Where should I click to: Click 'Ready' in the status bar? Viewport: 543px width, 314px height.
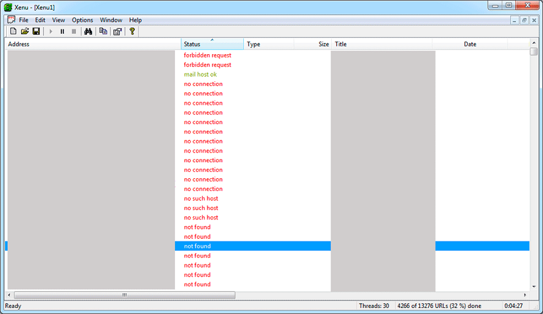pyautogui.click(x=13, y=306)
